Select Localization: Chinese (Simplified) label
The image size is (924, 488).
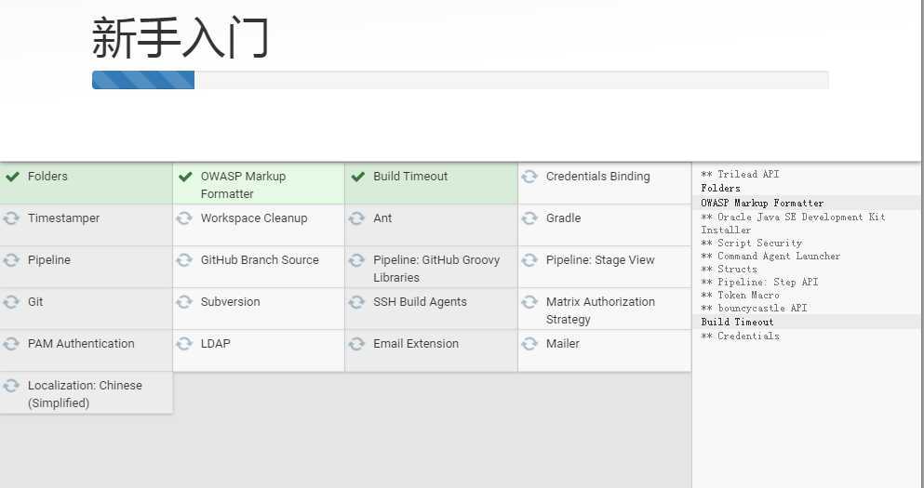pyautogui.click(x=85, y=394)
